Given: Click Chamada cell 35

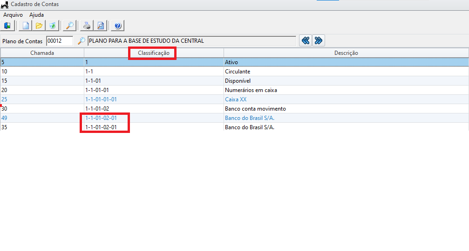Looking at the screenshot, I should click(x=42, y=127).
